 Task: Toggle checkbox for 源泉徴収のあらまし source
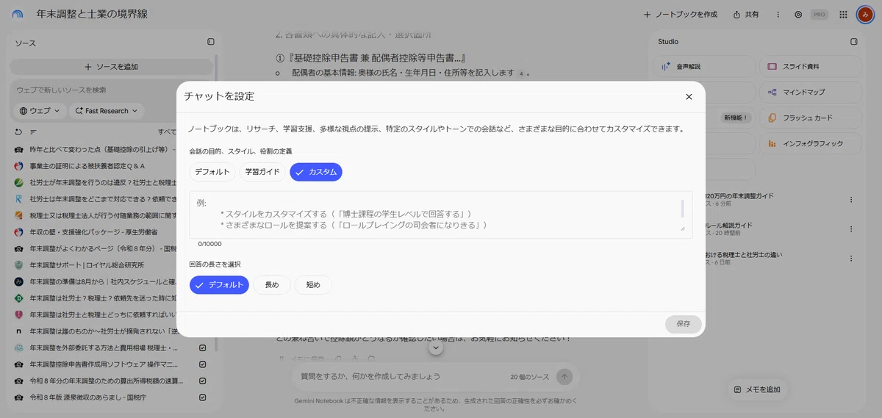click(x=203, y=397)
